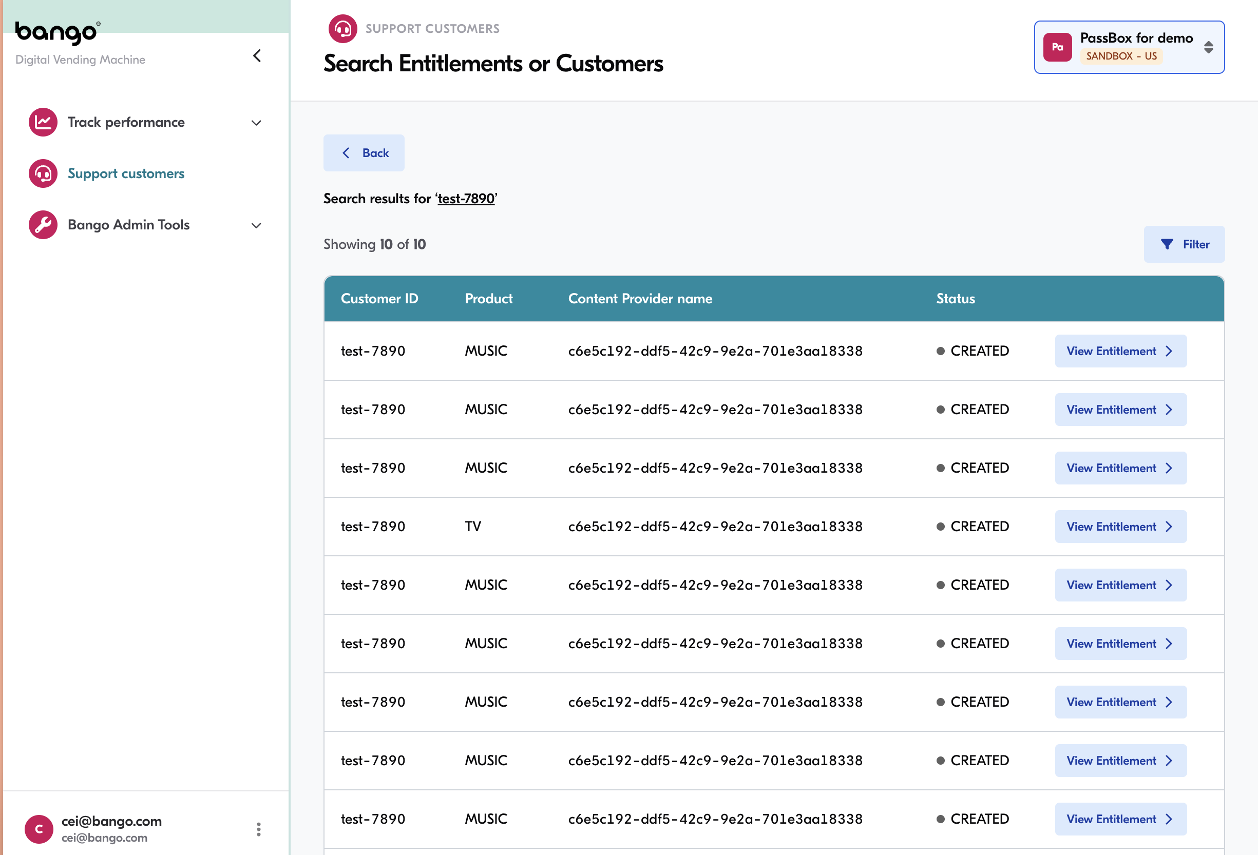View Entitlement for the eighth row
This screenshot has height=855, width=1258.
(1120, 760)
